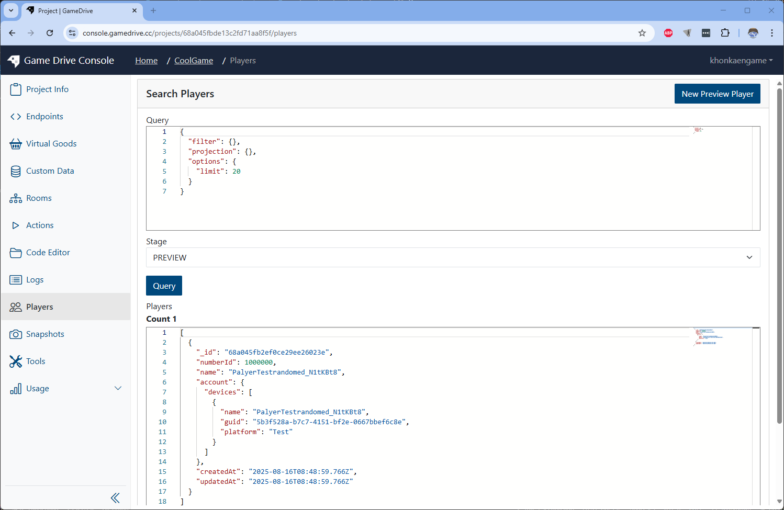This screenshot has height=510, width=784.
Task: Open the Code Editor
Action: click(48, 252)
